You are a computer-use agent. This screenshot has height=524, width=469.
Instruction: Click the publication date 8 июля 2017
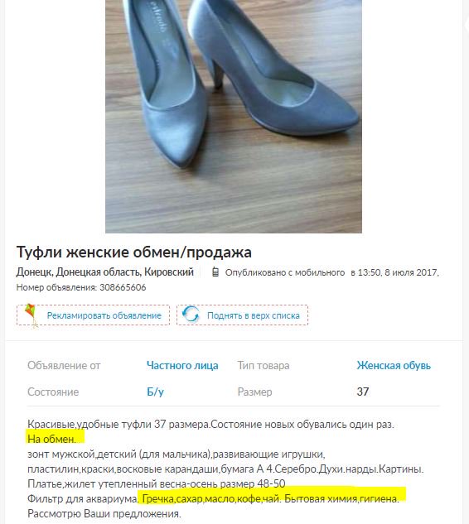(411, 272)
